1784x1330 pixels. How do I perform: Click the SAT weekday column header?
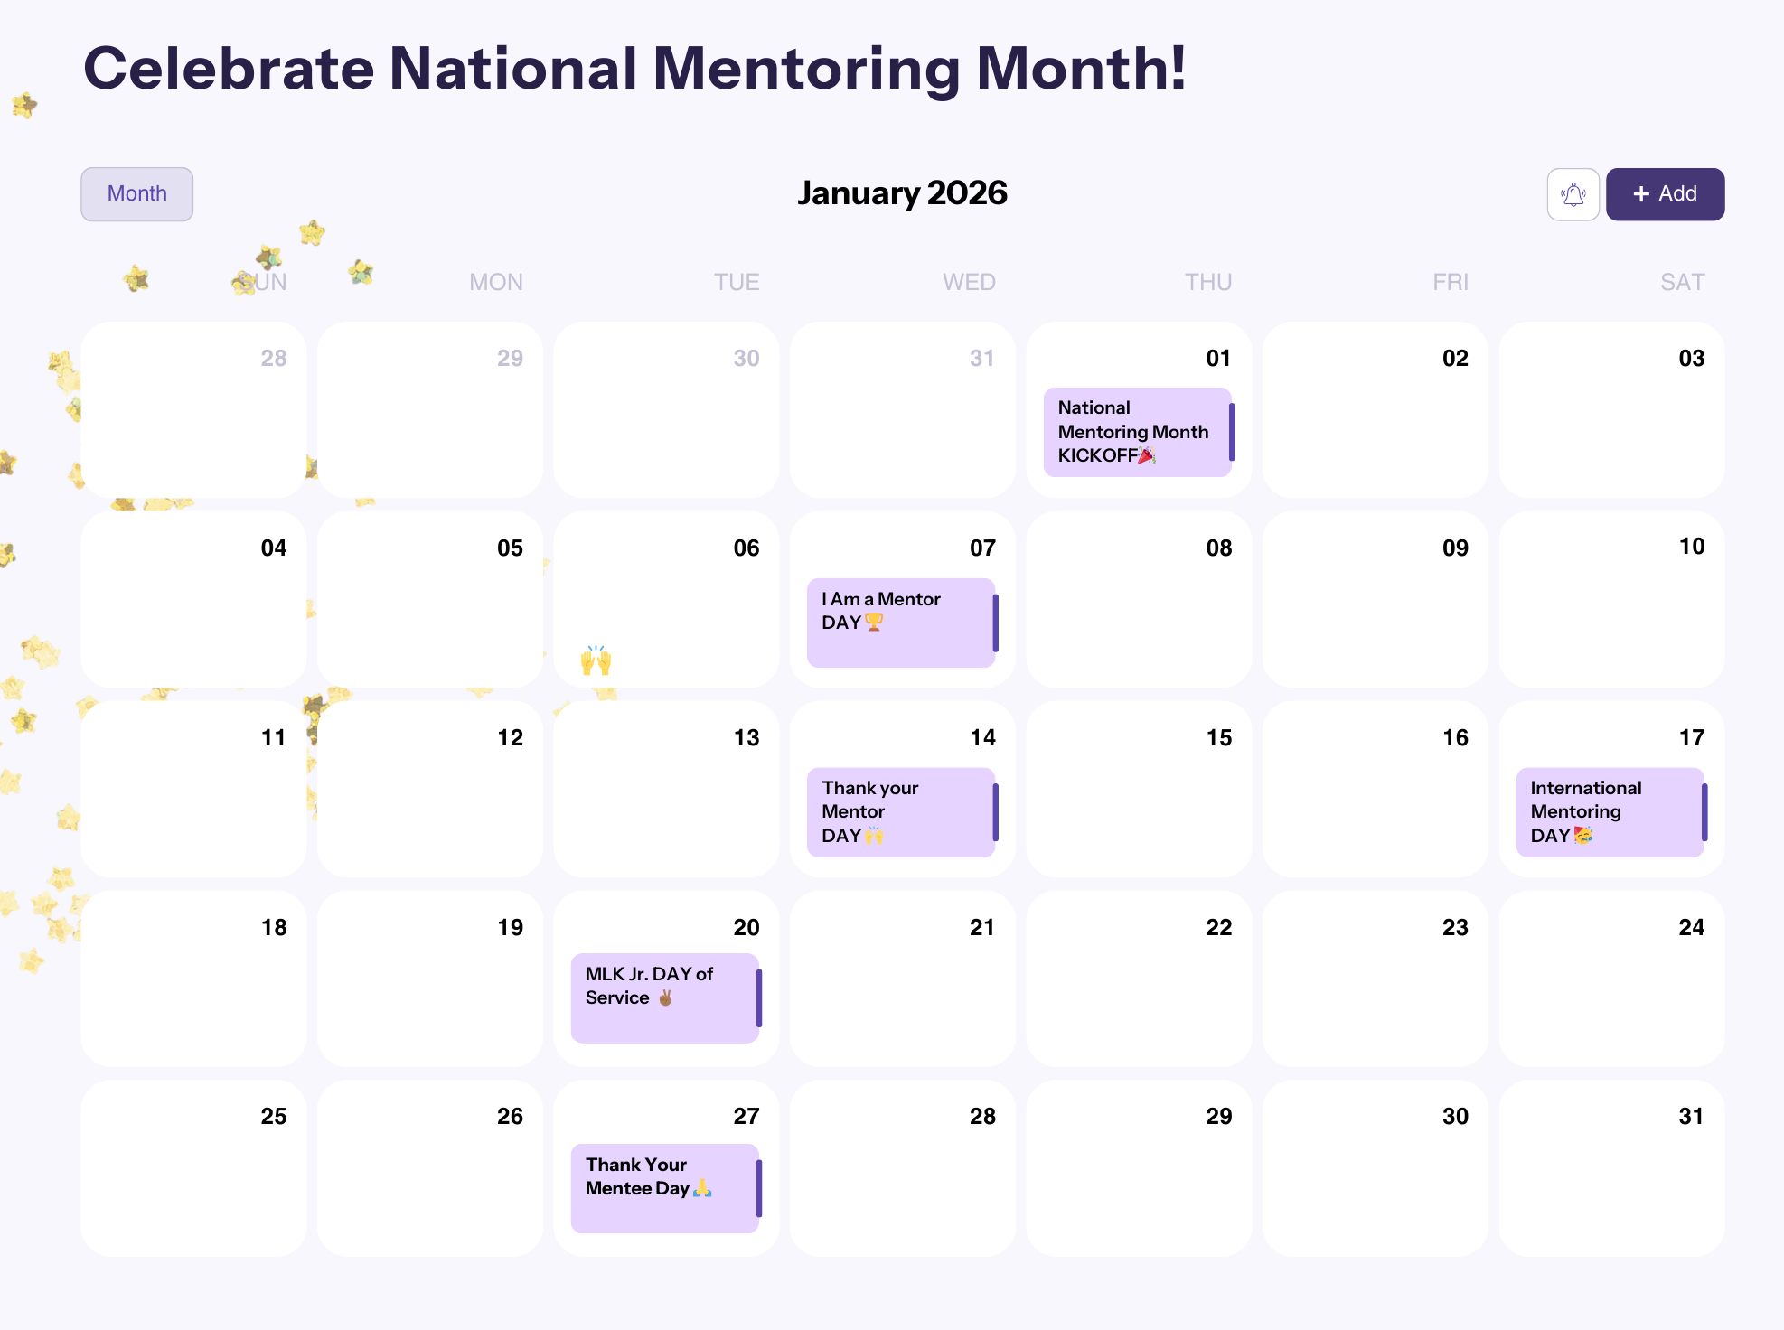click(x=1682, y=281)
